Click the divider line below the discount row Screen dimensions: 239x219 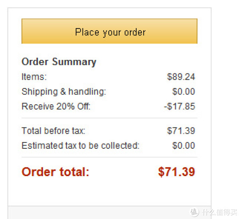(x=110, y=118)
